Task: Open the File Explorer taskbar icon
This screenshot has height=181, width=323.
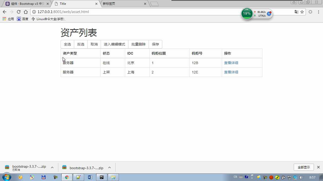Action: click(113, 177)
